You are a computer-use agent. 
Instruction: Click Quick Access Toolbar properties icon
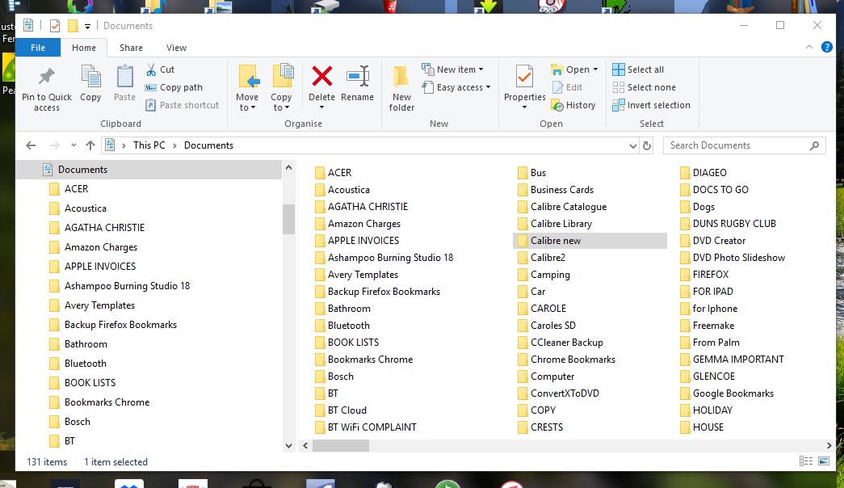(x=54, y=25)
